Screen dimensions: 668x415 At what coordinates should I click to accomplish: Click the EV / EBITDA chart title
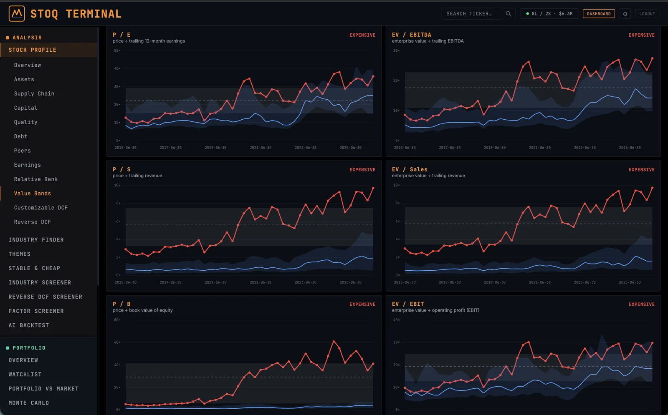(412, 35)
